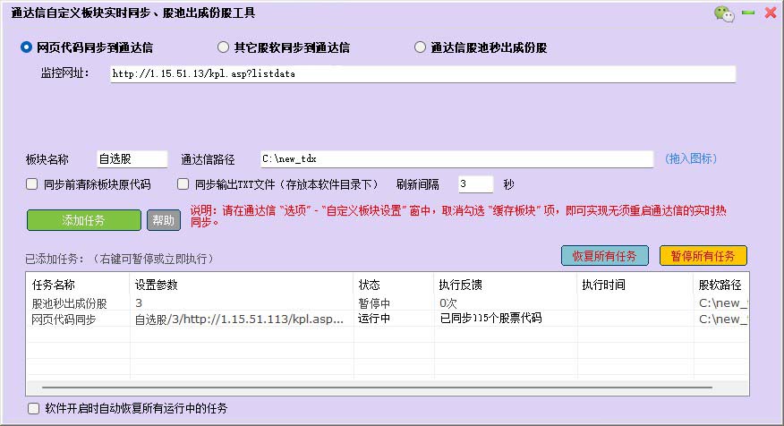Click the 板块名称 input field
This screenshot has height=426, width=784.
(131, 158)
